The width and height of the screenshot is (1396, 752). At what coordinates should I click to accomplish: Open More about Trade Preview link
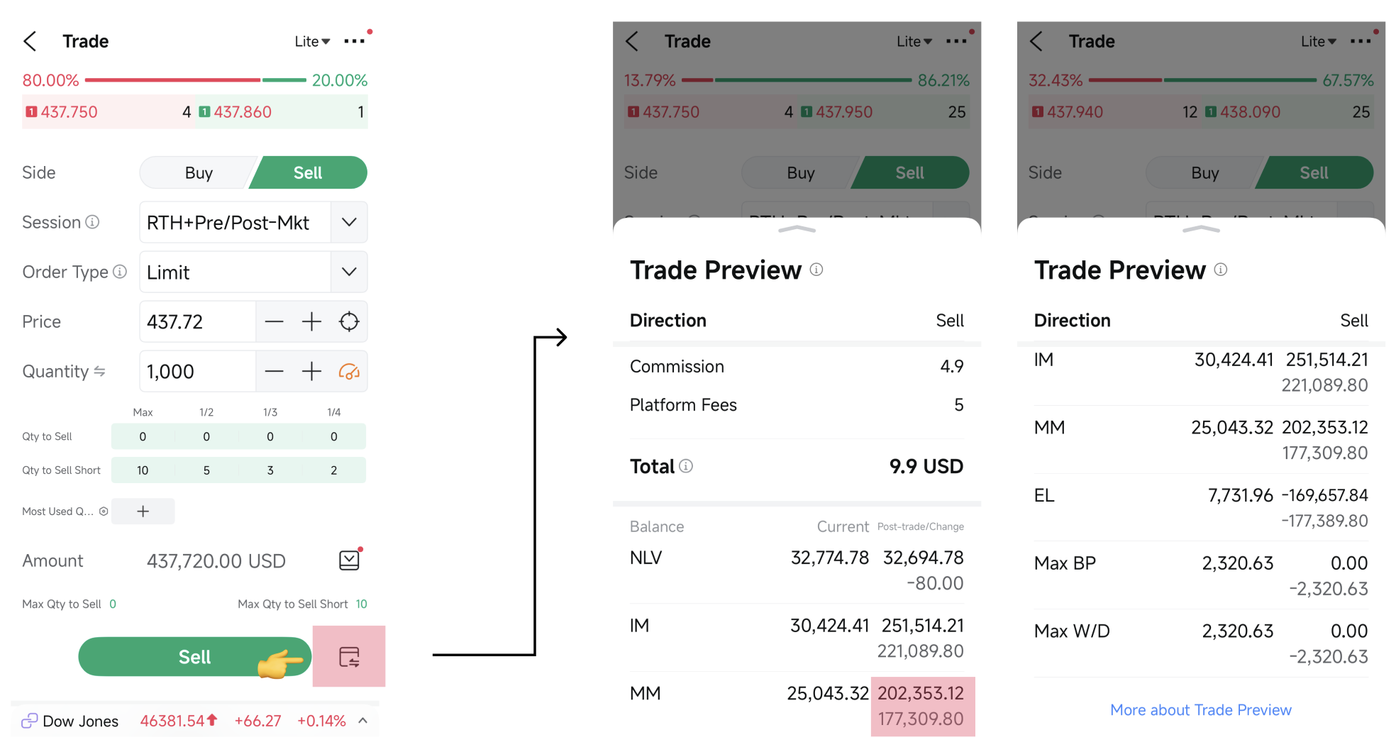[x=1200, y=710]
